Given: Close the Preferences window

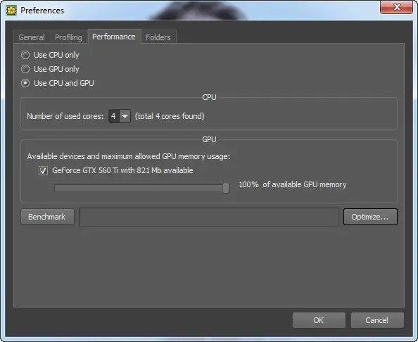Looking at the screenshot, I should coord(397,7).
